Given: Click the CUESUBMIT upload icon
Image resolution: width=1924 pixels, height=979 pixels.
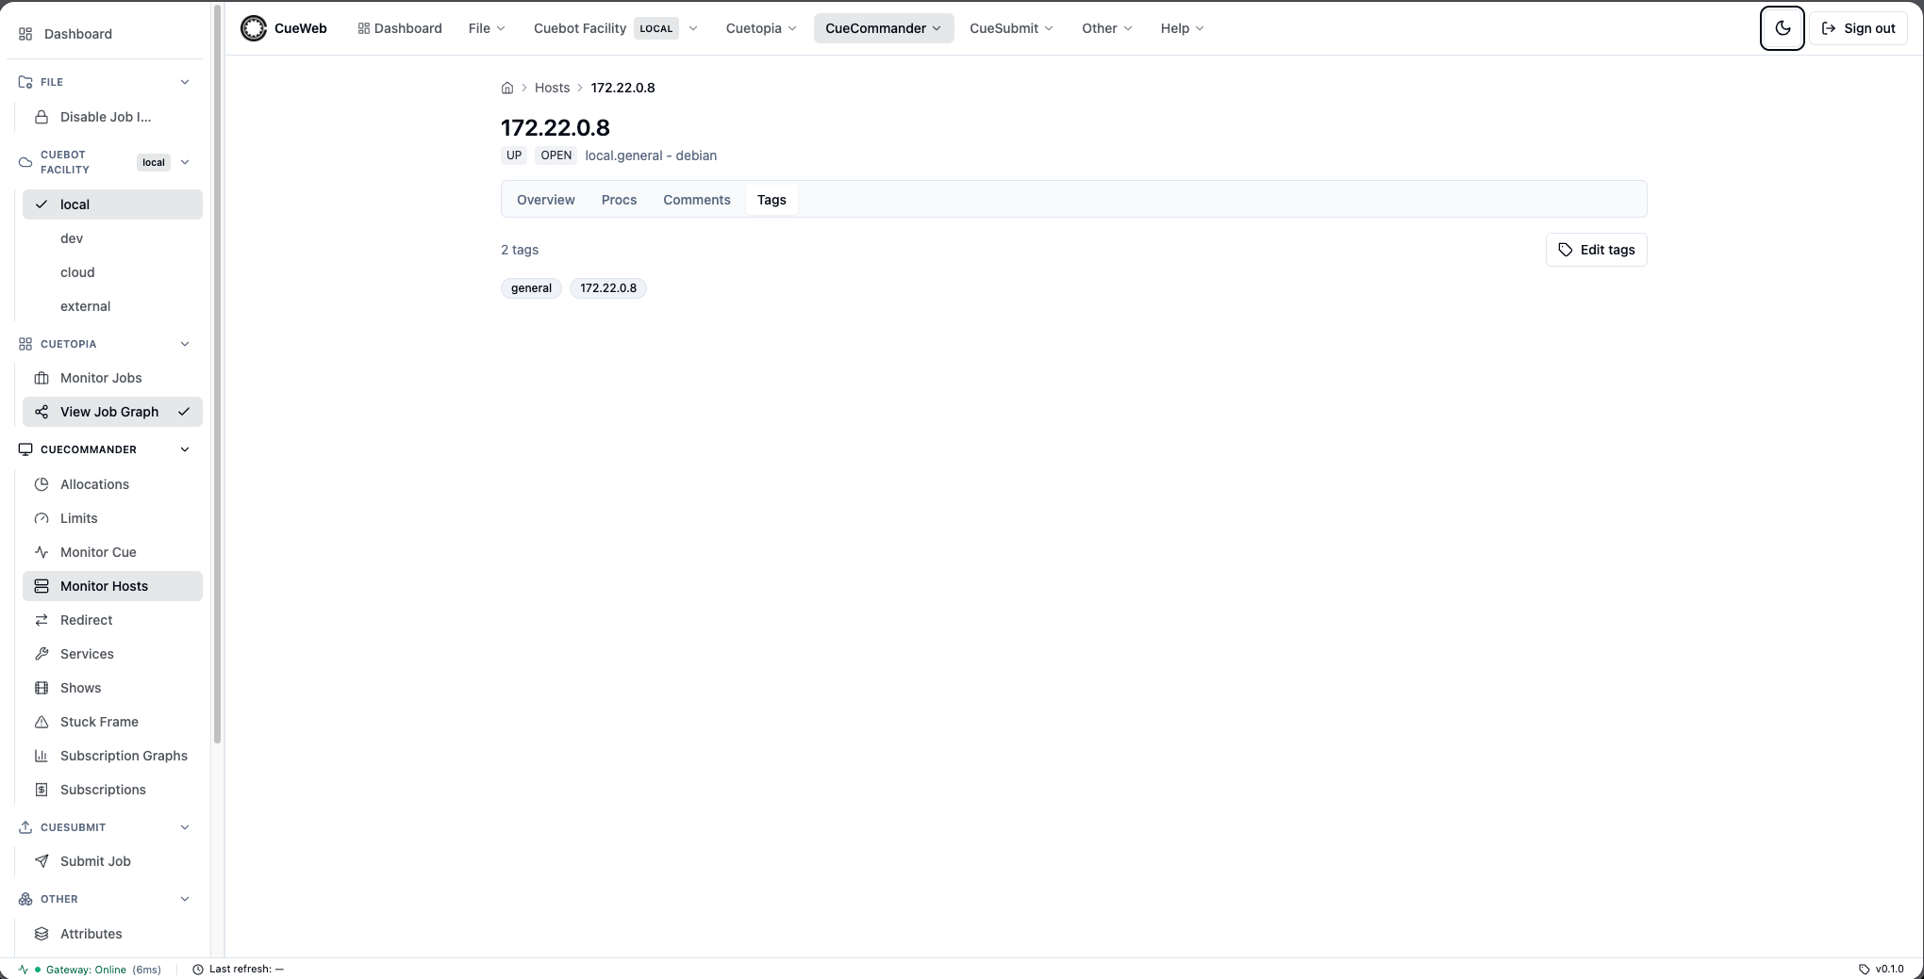Looking at the screenshot, I should (x=25, y=827).
